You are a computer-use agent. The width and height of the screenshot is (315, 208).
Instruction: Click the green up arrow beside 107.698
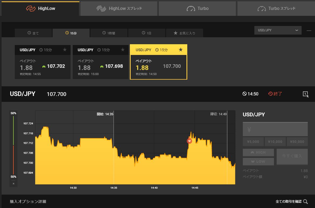(x=102, y=66)
